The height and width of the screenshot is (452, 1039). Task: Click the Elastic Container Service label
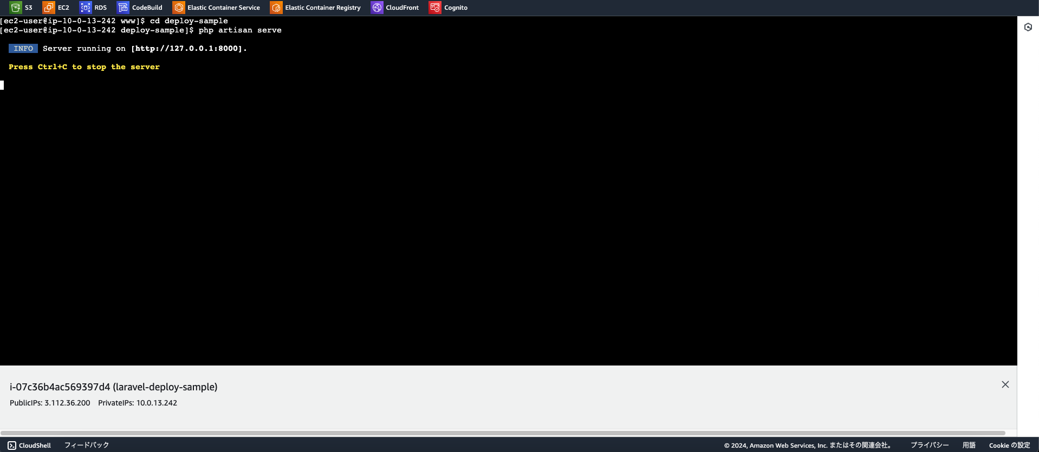(x=224, y=8)
